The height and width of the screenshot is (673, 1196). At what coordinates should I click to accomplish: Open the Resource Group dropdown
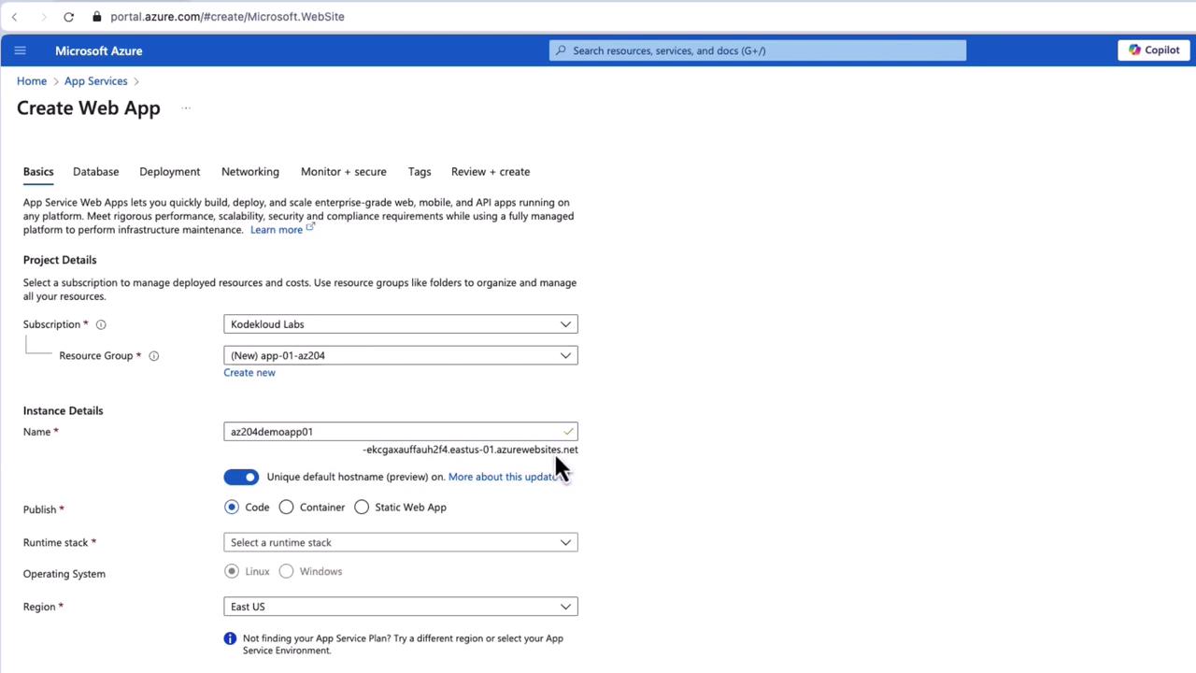tap(401, 355)
